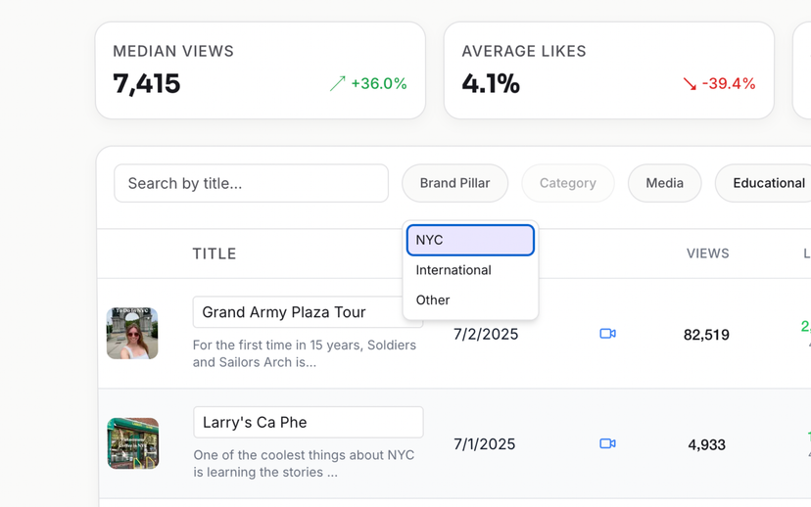The height and width of the screenshot is (507, 811).
Task: Click the MEDIAN VIEWS label
Action: (x=173, y=51)
